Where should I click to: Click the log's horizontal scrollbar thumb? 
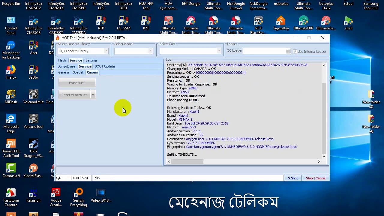click(187, 162)
